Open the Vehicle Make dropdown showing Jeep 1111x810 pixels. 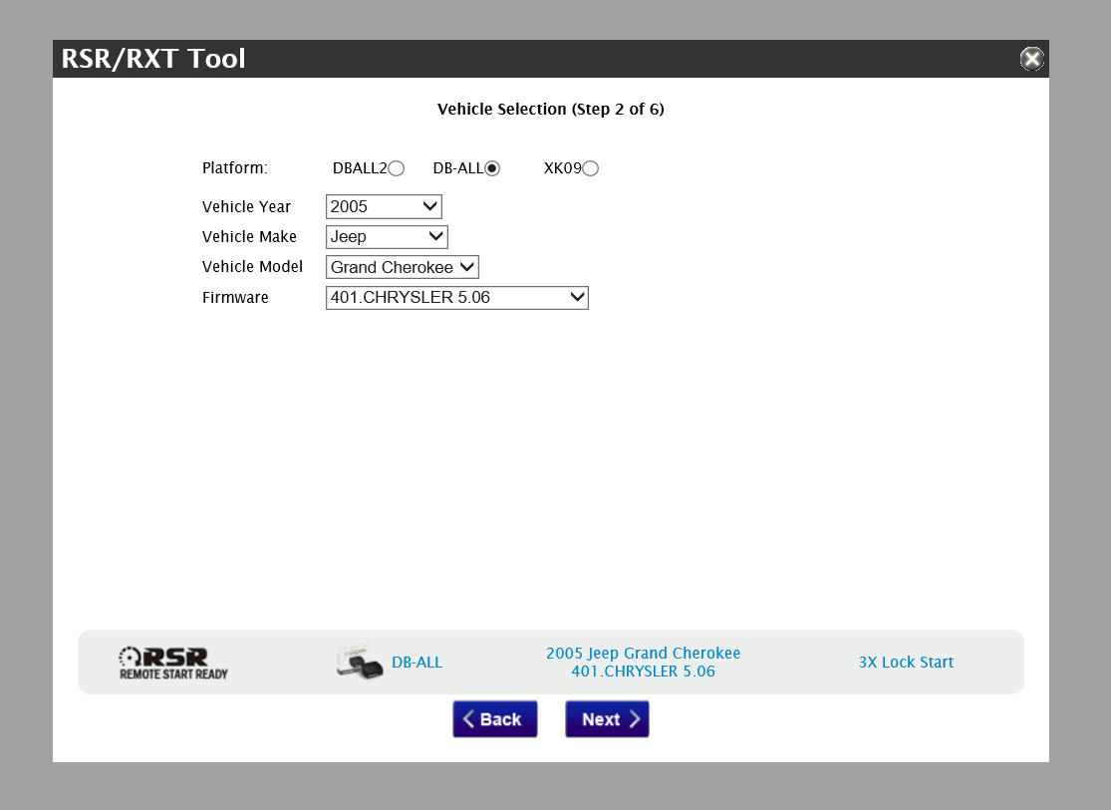(387, 237)
